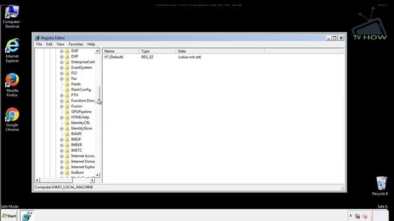
Task: Launch Internet Explorer from the desktop
Action: [12, 50]
